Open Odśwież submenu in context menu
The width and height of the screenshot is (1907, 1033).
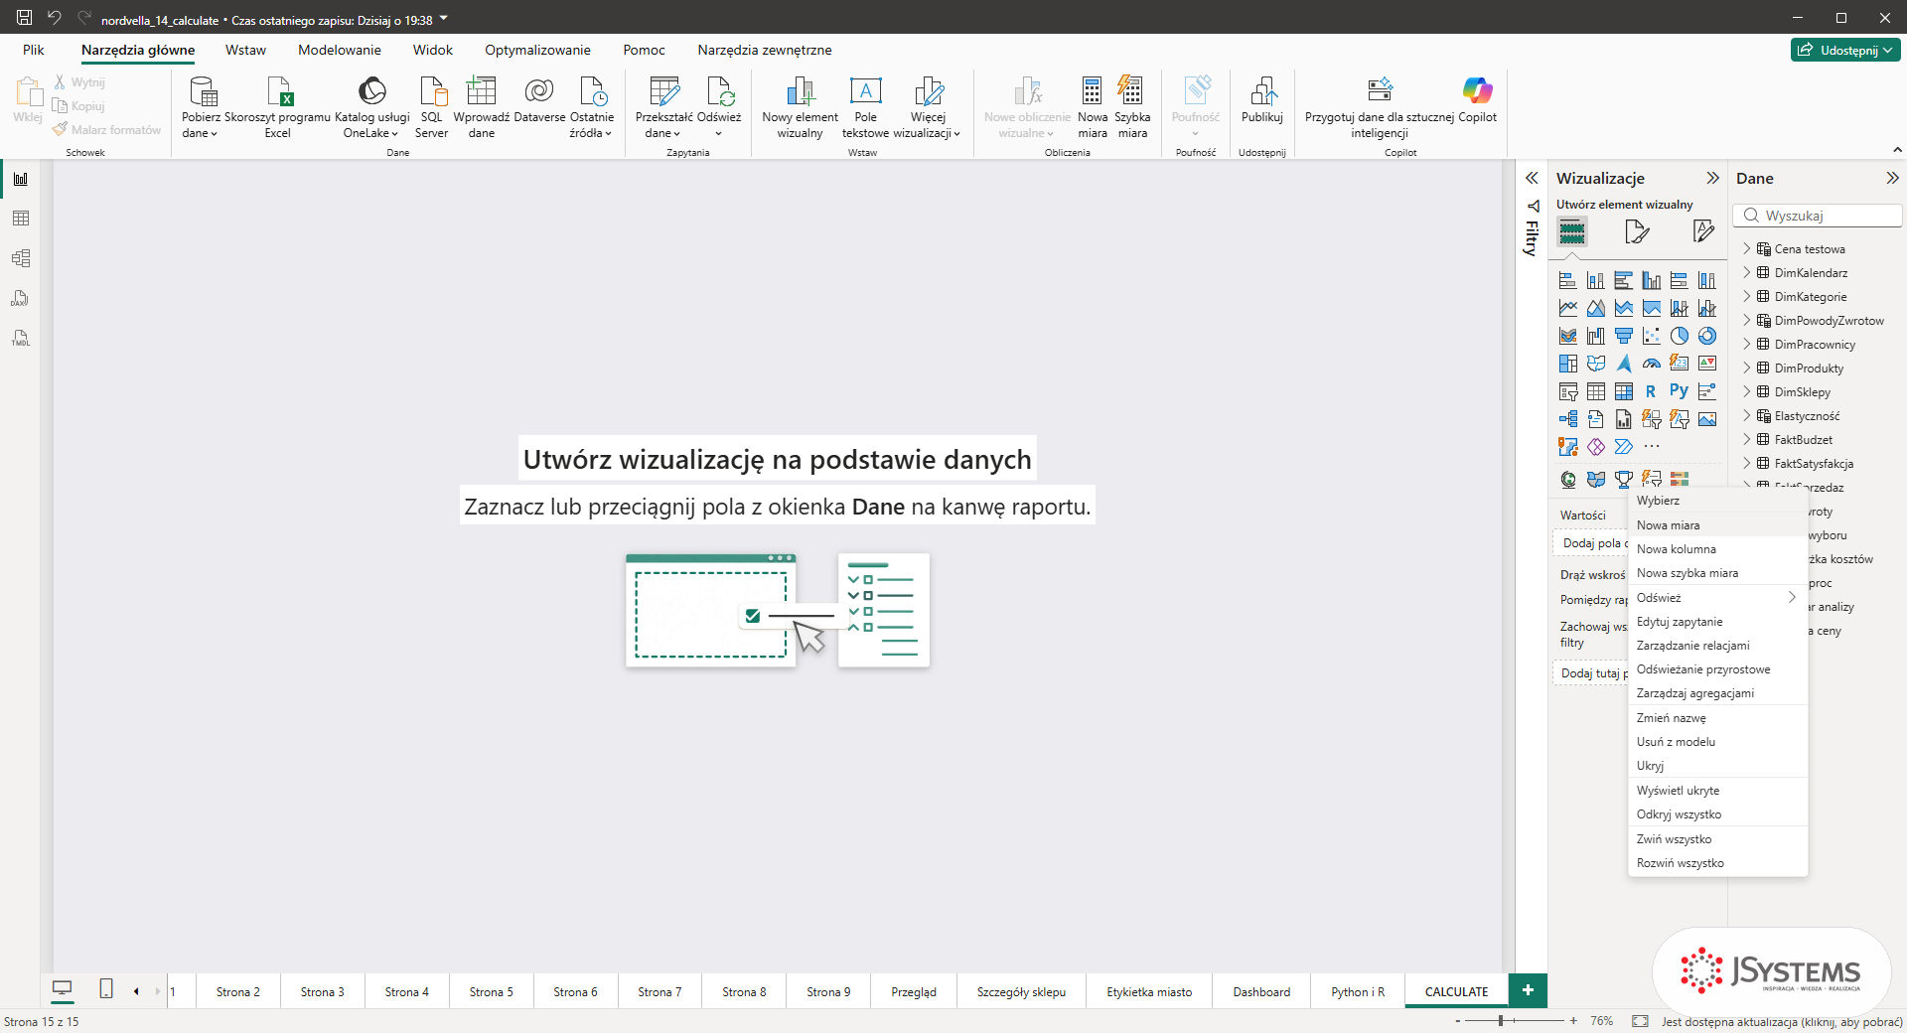click(1717, 598)
